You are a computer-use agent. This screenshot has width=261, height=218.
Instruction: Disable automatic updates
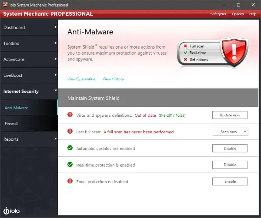click(230, 148)
